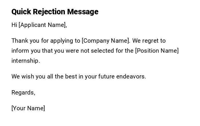The height and width of the screenshot is (126, 200).
Task: Click the Regards closing line
Action: pos(23,92)
